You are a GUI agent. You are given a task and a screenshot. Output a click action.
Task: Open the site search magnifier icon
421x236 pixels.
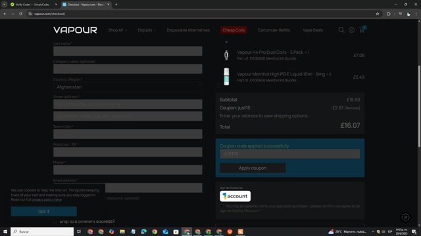tap(341, 30)
